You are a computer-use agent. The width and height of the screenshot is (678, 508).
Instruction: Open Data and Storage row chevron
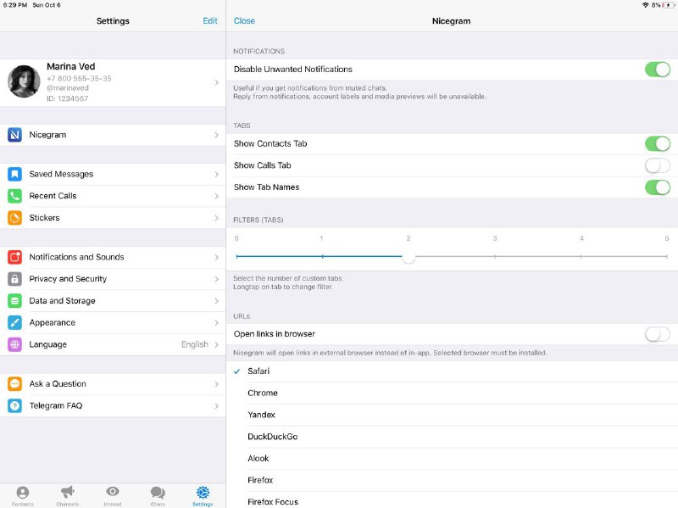tap(217, 301)
